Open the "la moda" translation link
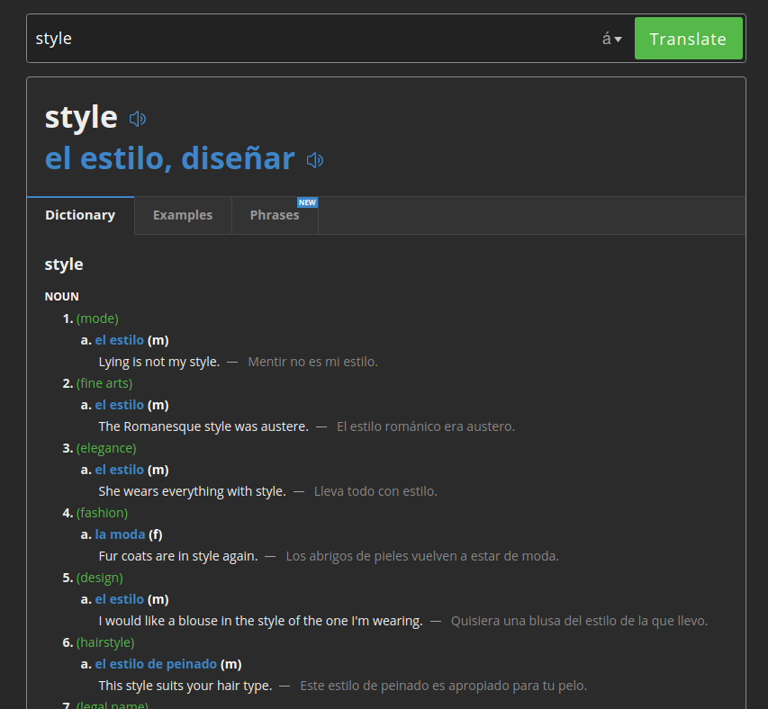The width and height of the screenshot is (768, 709). click(120, 534)
